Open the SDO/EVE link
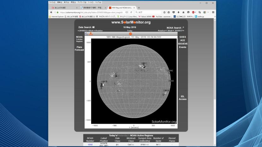Screen dimensions: 262x147 point(183,44)
